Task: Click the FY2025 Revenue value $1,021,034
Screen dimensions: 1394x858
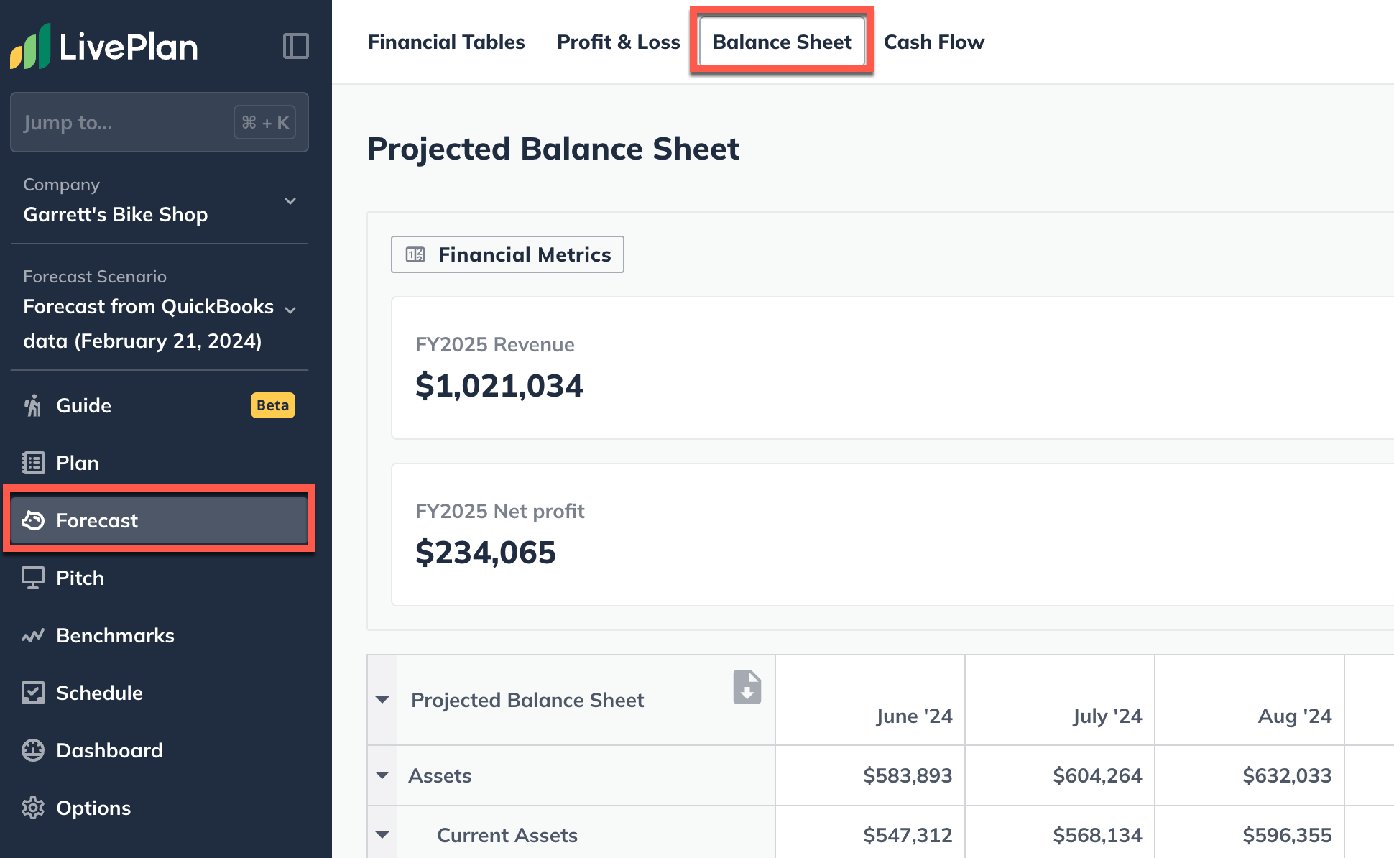Action: click(x=499, y=386)
